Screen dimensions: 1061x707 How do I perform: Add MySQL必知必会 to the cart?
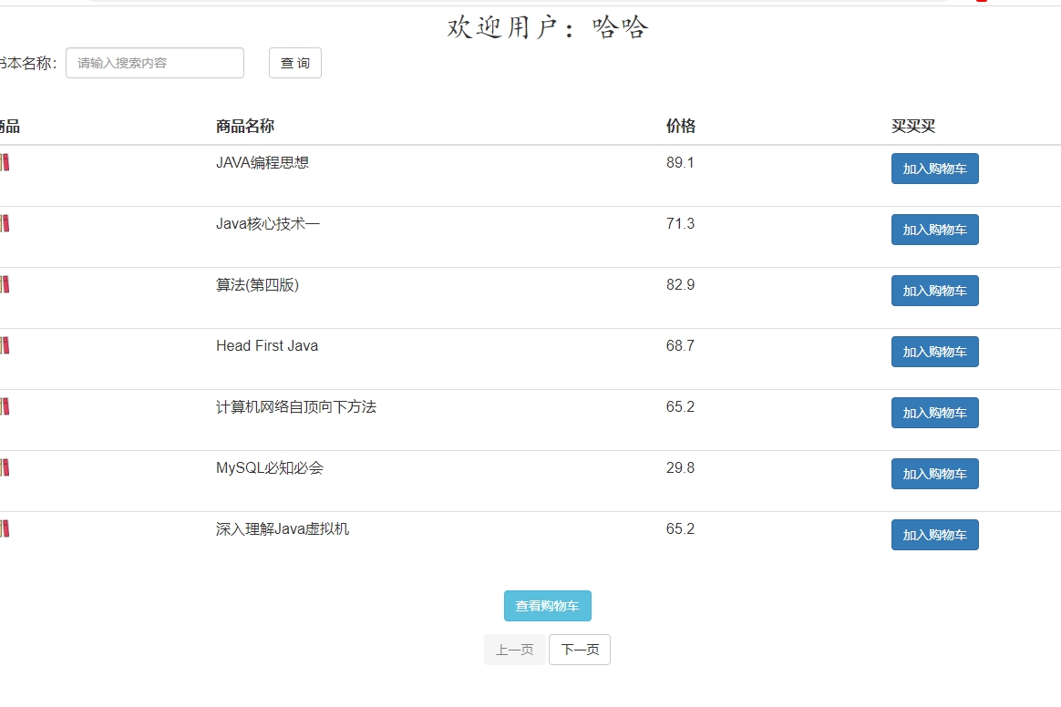934,474
